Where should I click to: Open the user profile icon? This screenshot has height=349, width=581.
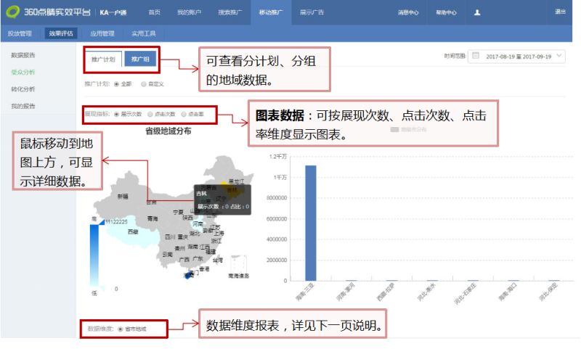[477, 12]
